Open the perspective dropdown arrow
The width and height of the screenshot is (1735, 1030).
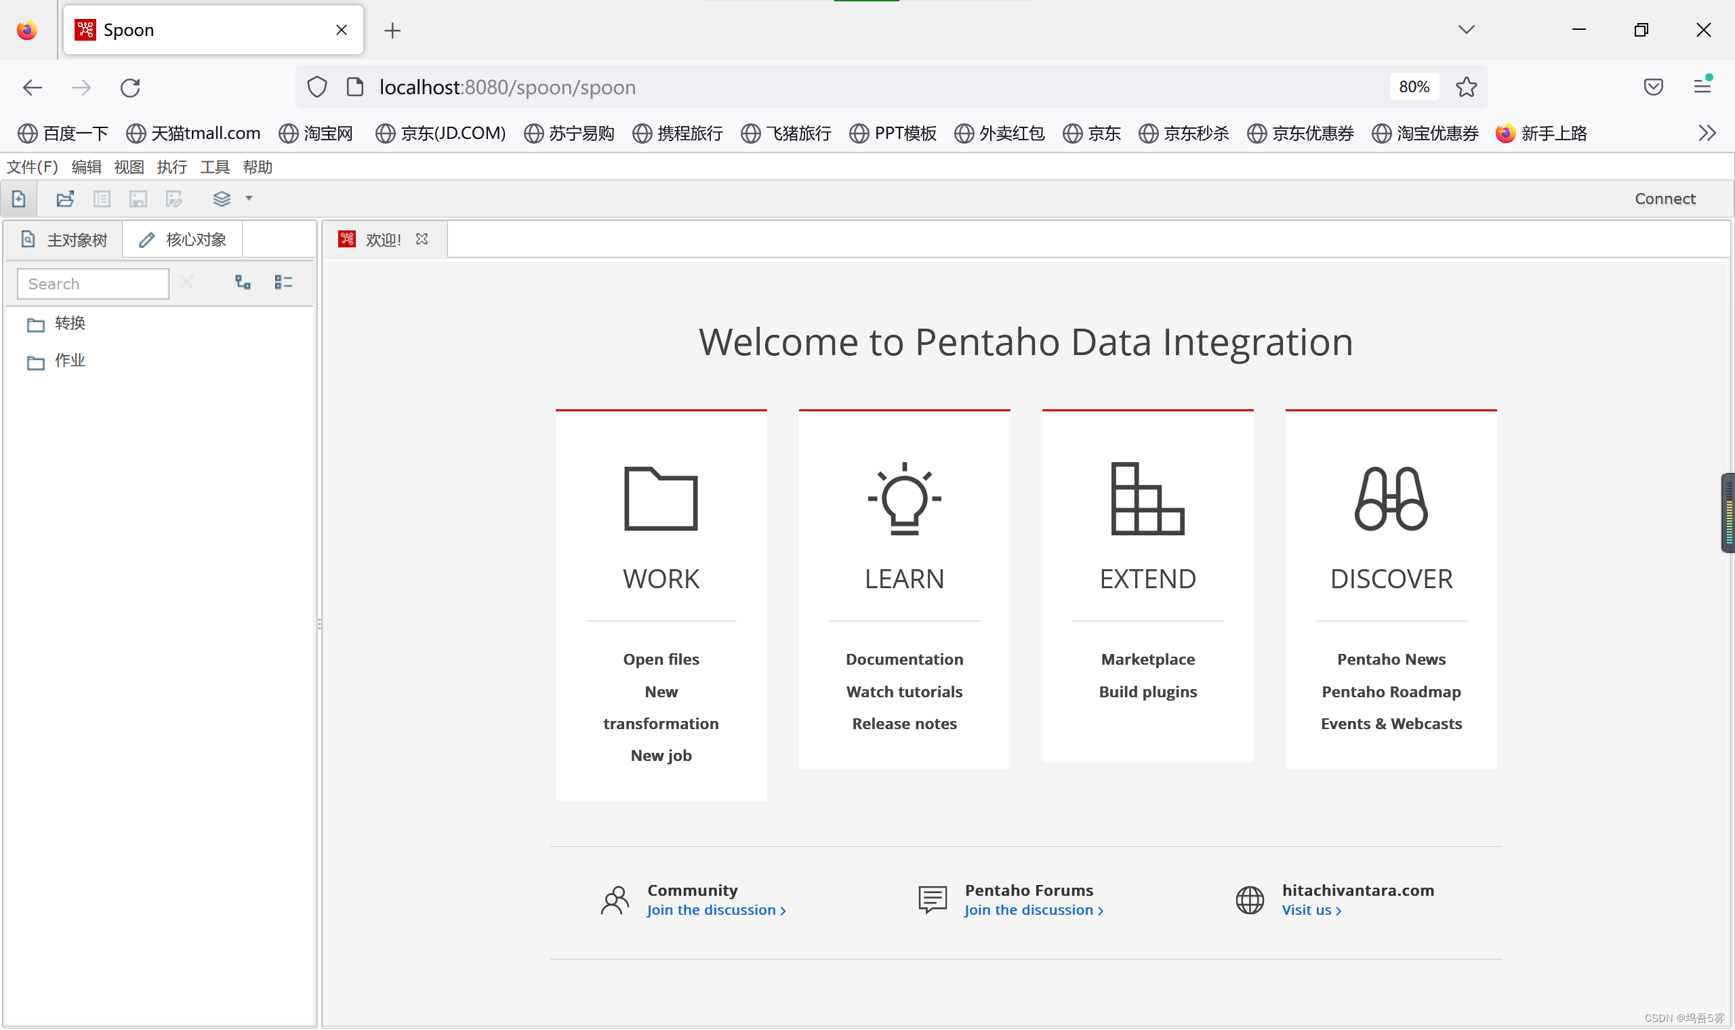249,199
